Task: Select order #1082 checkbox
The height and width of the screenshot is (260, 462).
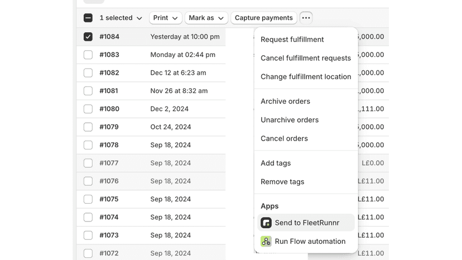Action: click(x=88, y=73)
